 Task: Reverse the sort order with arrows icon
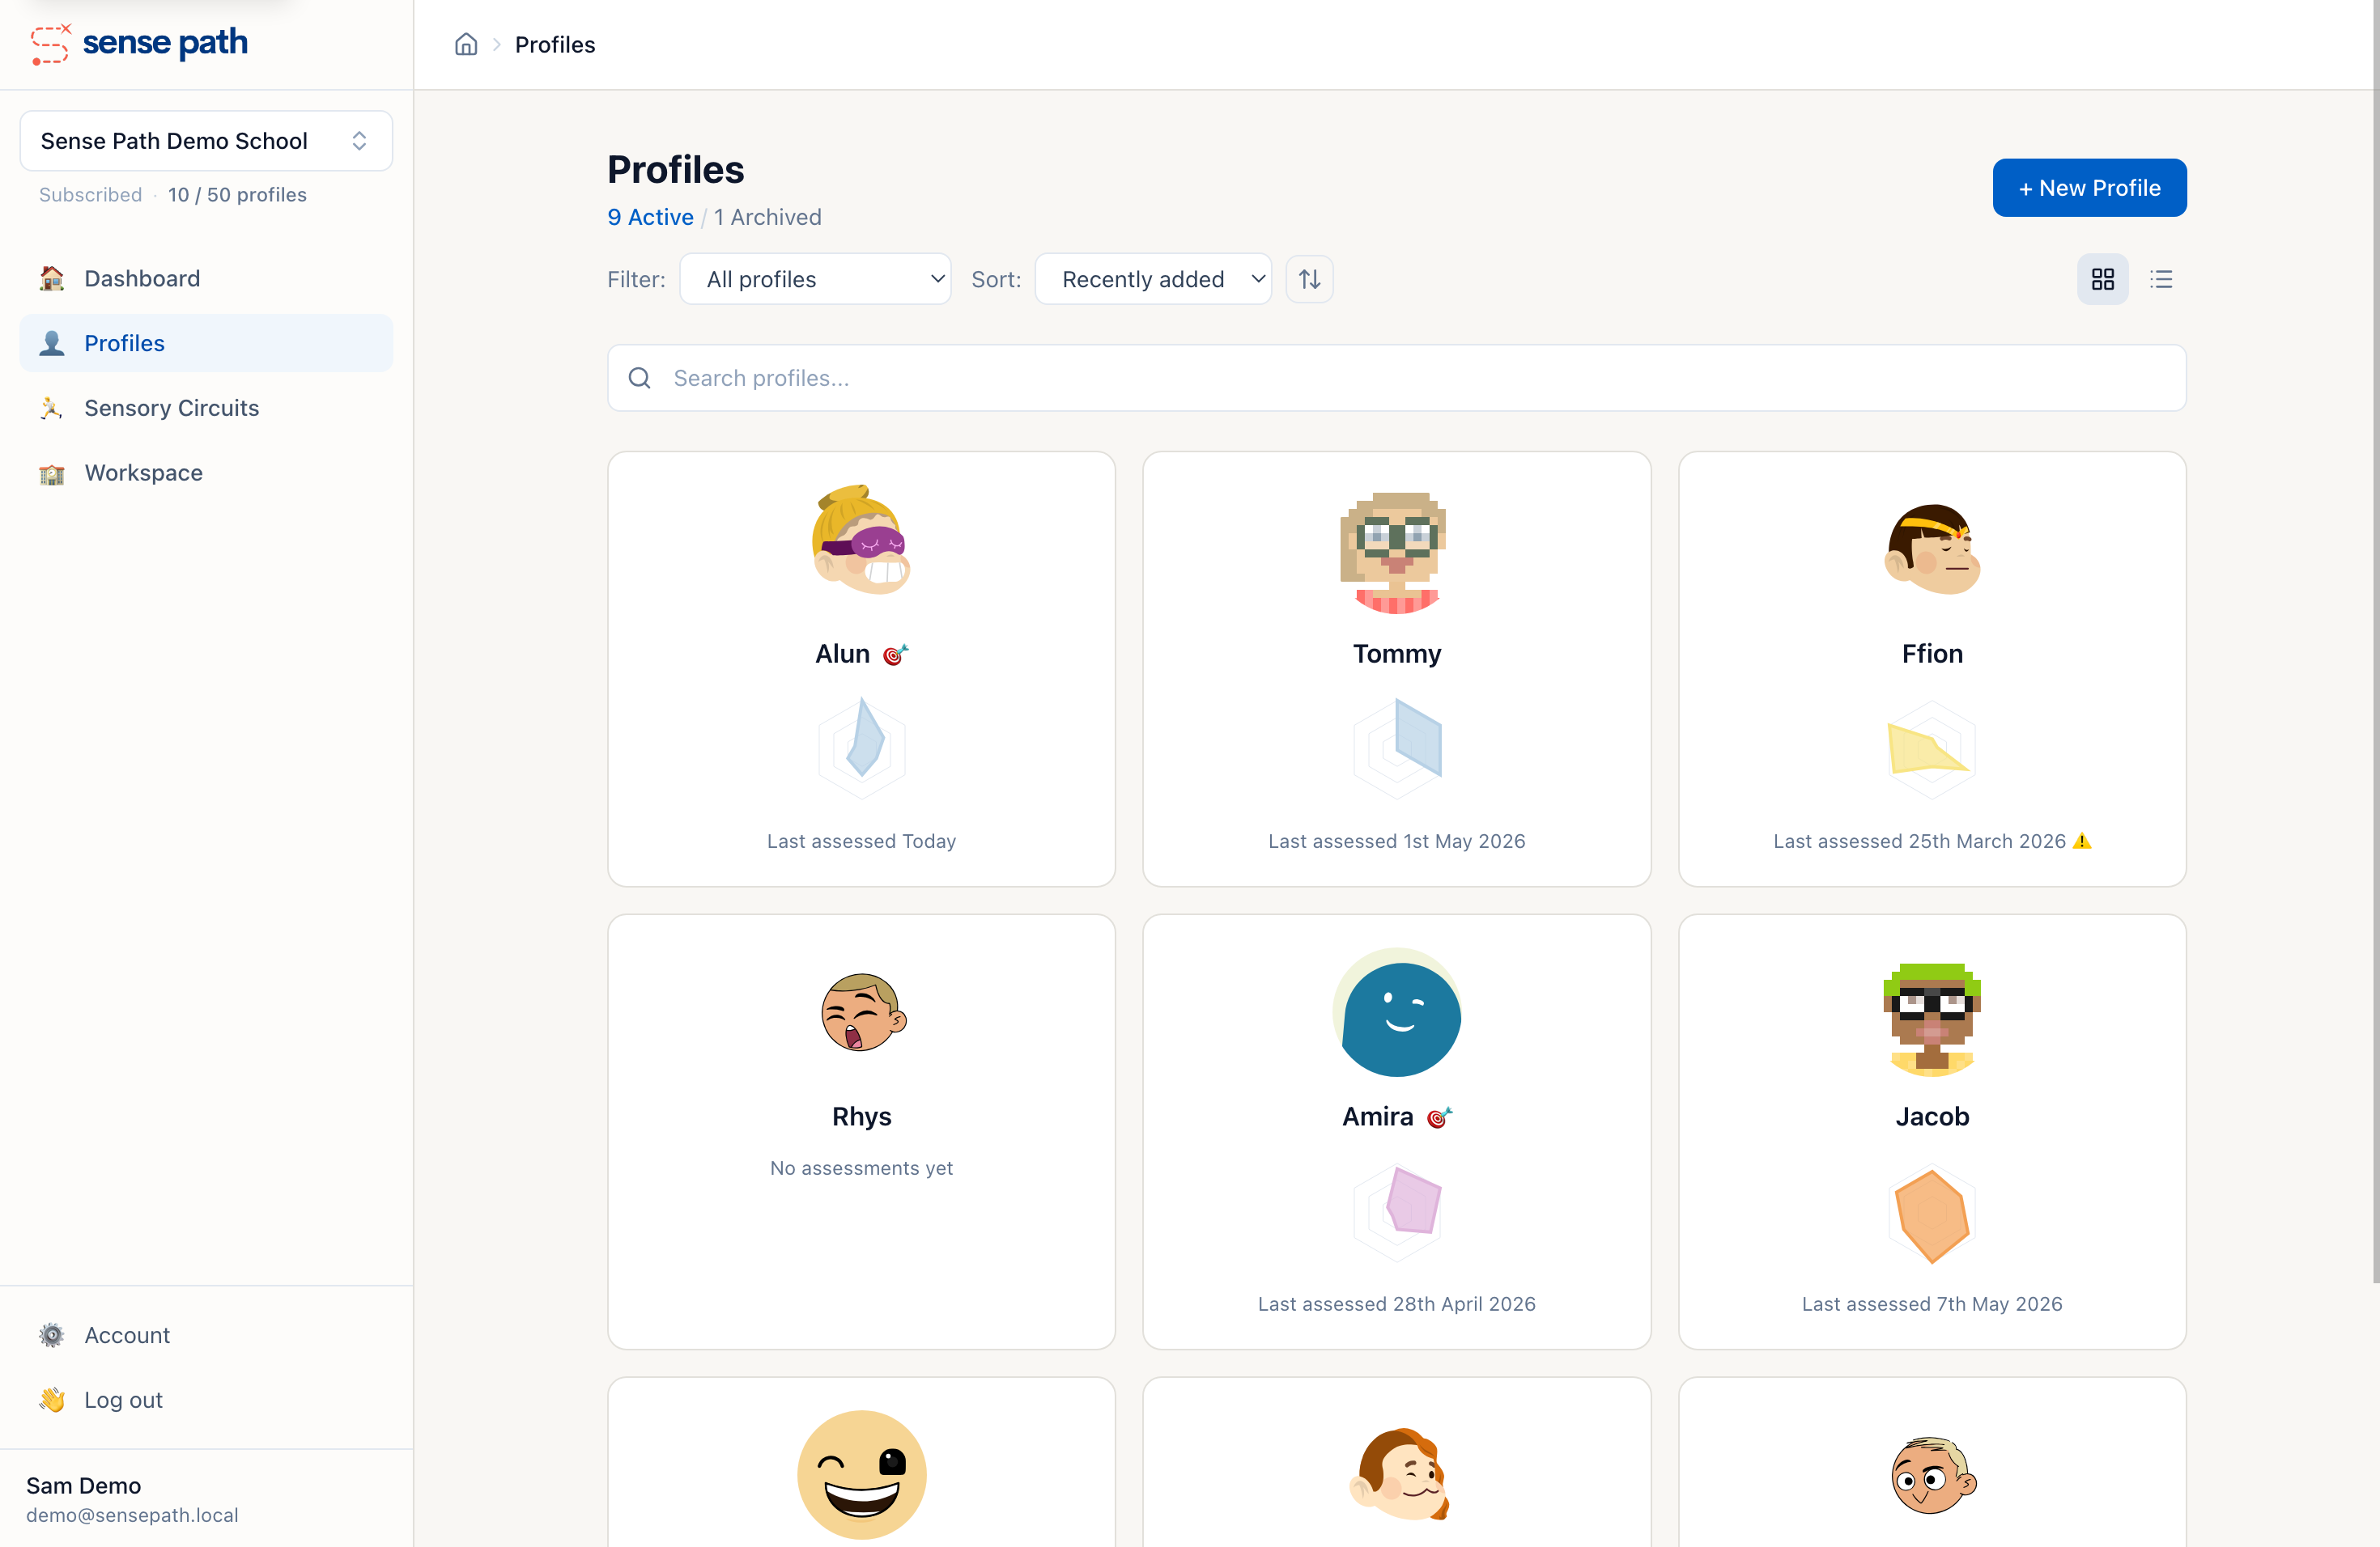pos(1309,279)
